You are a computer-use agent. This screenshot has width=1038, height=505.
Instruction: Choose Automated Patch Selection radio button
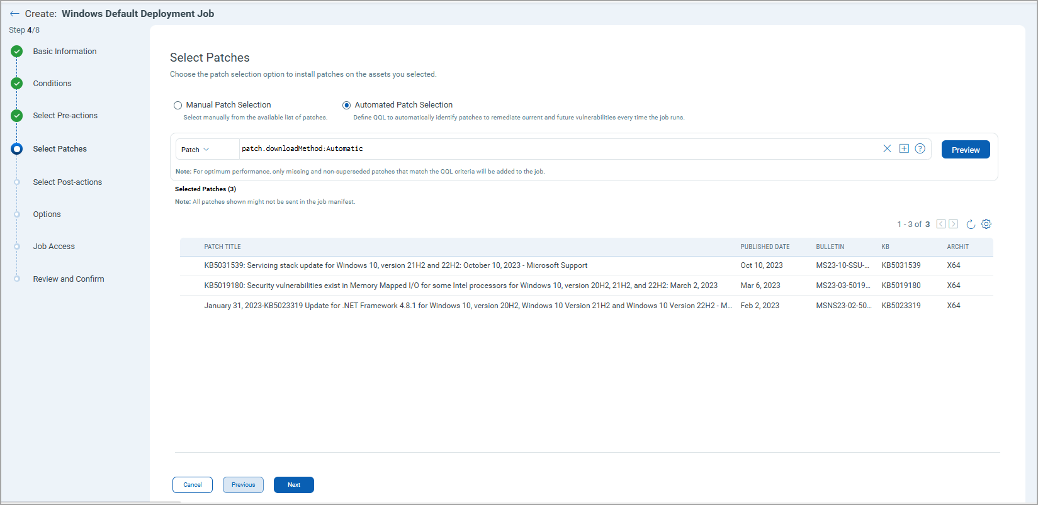pyautogui.click(x=346, y=106)
